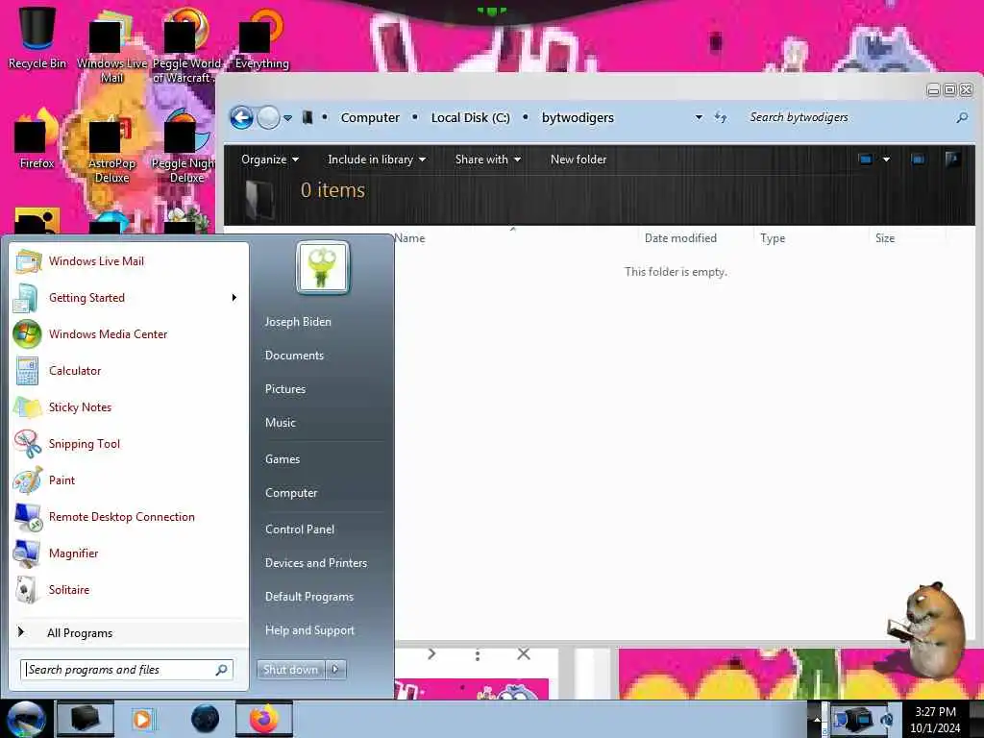
Task: Select Computer in the address bar
Action: point(370,117)
